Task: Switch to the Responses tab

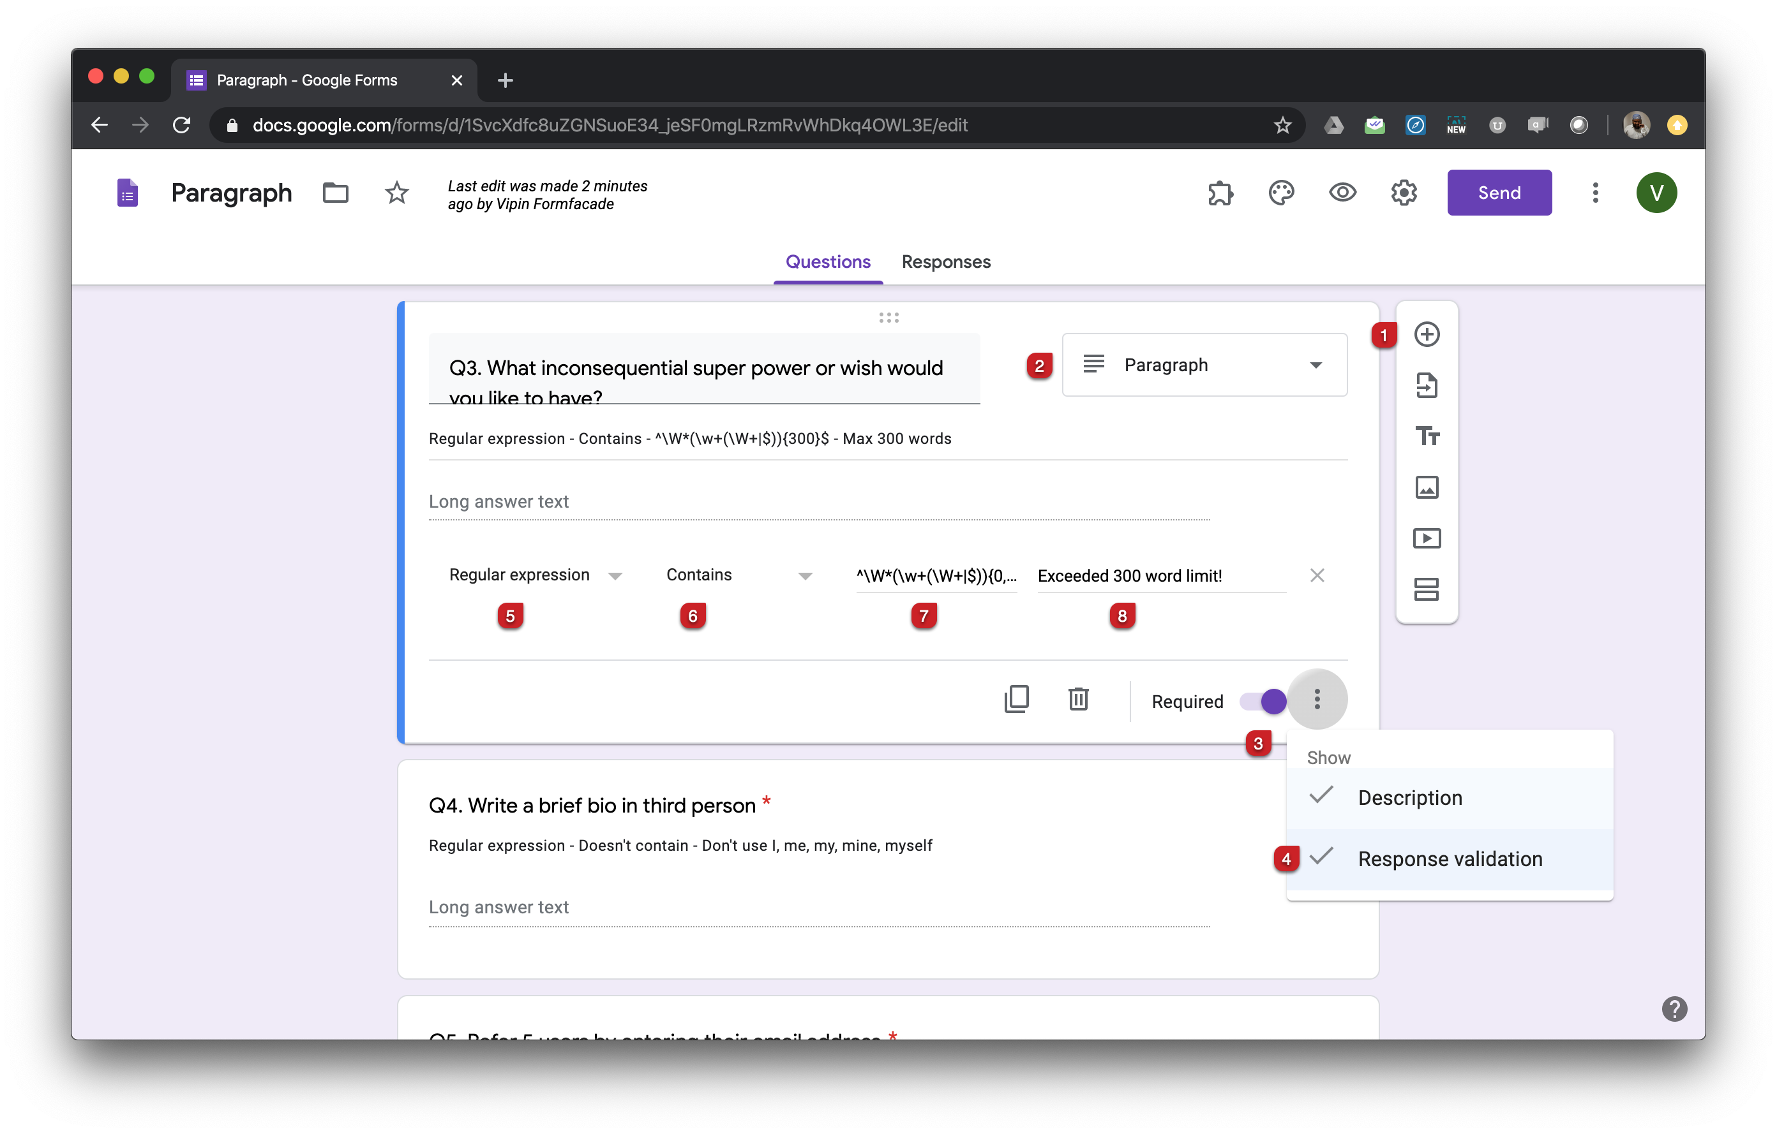Action: 945,261
